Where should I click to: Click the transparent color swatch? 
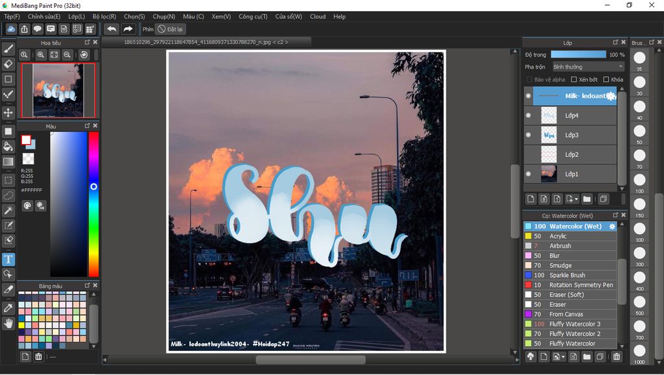(x=29, y=158)
